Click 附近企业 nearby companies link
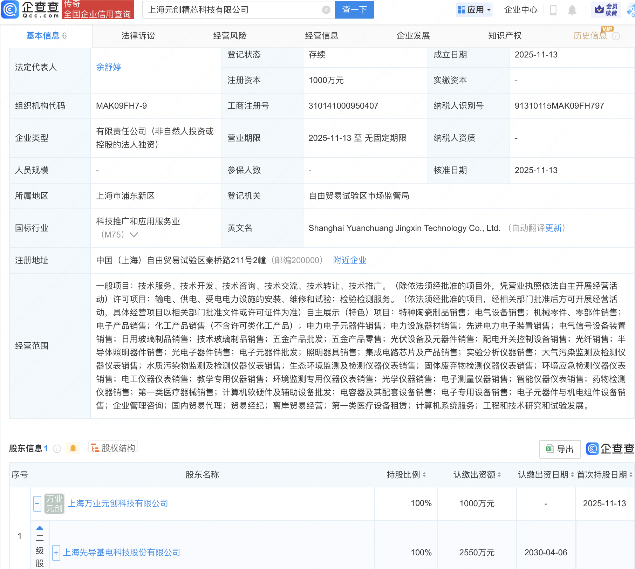 pos(349,260)
